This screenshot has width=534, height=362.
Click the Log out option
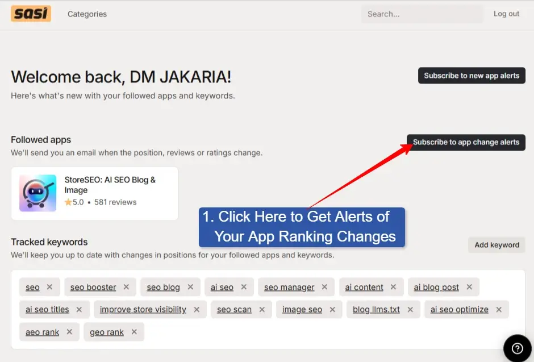click(x=506, y=14)
